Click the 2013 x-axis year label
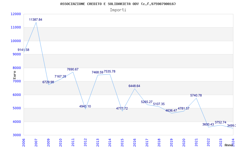This screenshot has width=236, height=148. pyautogui.click(x=98, y=143)
